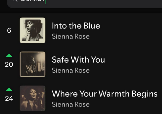
Task: Click the green up arrow above rank 20
Action: (9, 55)
